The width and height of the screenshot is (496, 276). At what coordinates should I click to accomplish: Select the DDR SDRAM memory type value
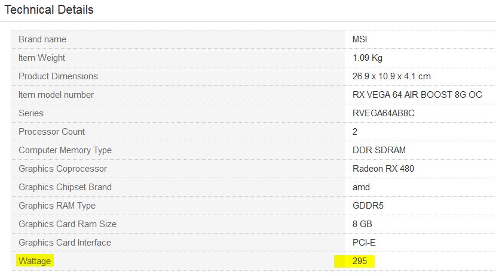(379, 150)
